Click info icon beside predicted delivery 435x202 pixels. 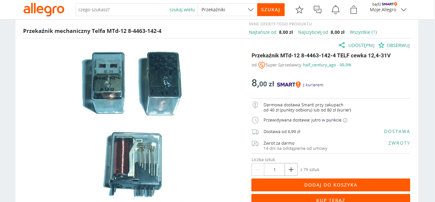(x=345, y=120)
